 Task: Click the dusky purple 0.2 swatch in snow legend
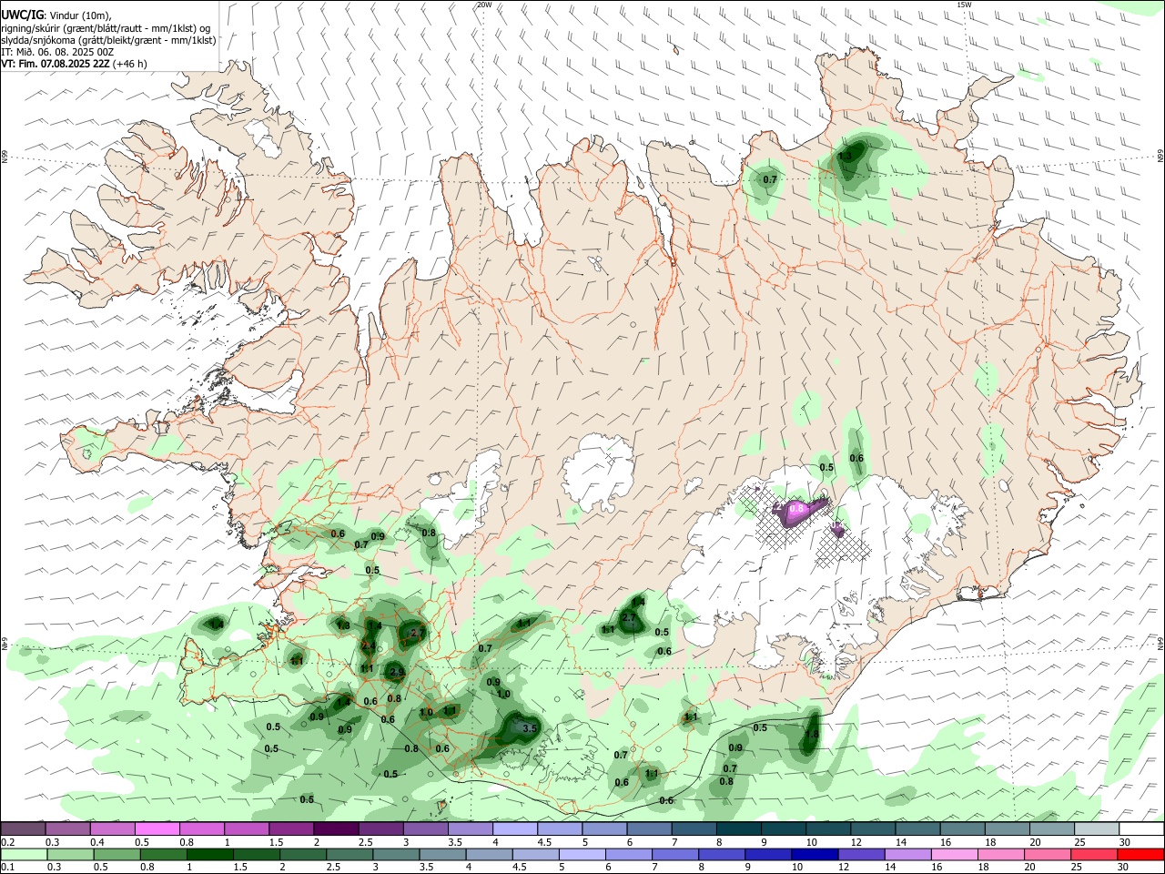[x=23, y=828]
